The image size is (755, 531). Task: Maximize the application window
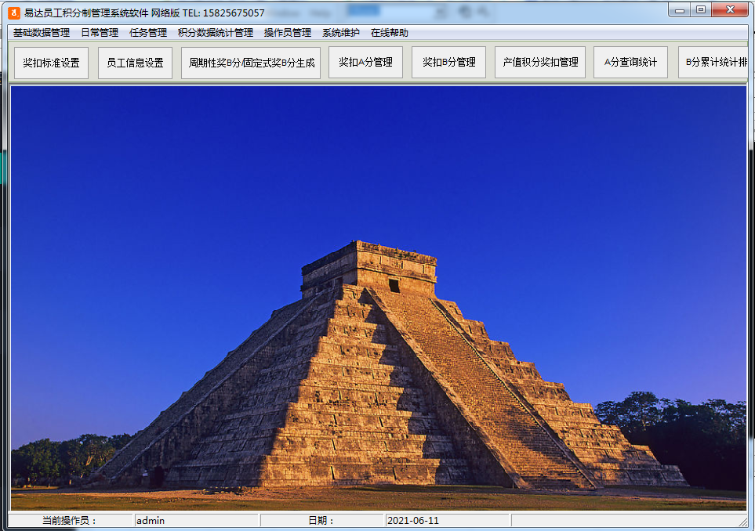coord(701,9)
